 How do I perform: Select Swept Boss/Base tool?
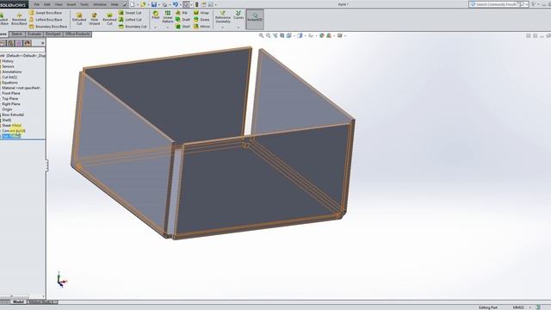(46, 13)
